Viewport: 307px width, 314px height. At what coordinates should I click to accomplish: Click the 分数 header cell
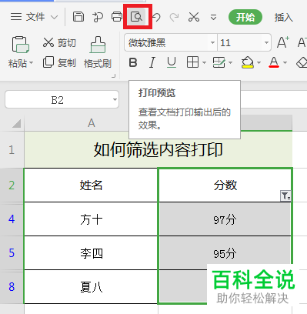pyautogui.click(x=225, y=185)
